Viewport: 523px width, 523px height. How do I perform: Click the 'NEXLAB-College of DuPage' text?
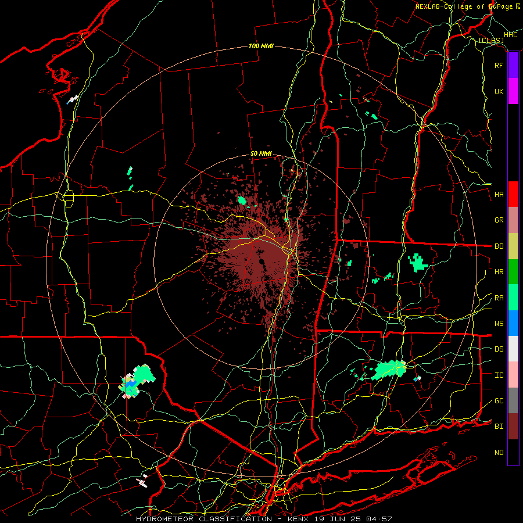click(464, 6)
